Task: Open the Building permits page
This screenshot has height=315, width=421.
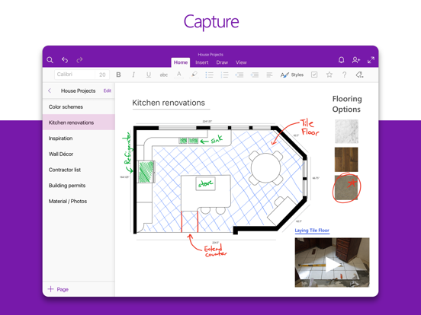Action: (79, 186)
